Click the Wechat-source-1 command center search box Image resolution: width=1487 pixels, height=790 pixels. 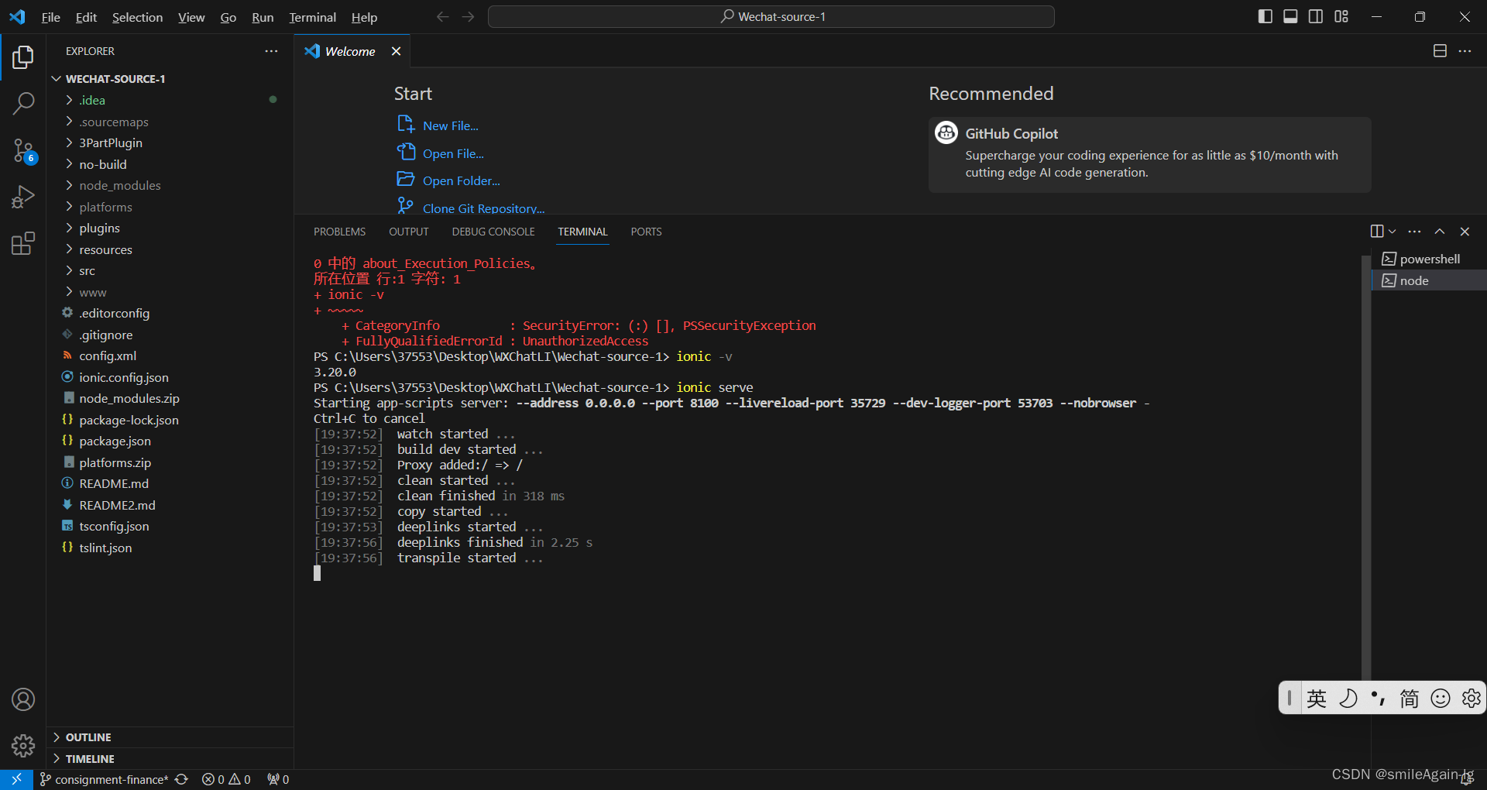point(771,17)
